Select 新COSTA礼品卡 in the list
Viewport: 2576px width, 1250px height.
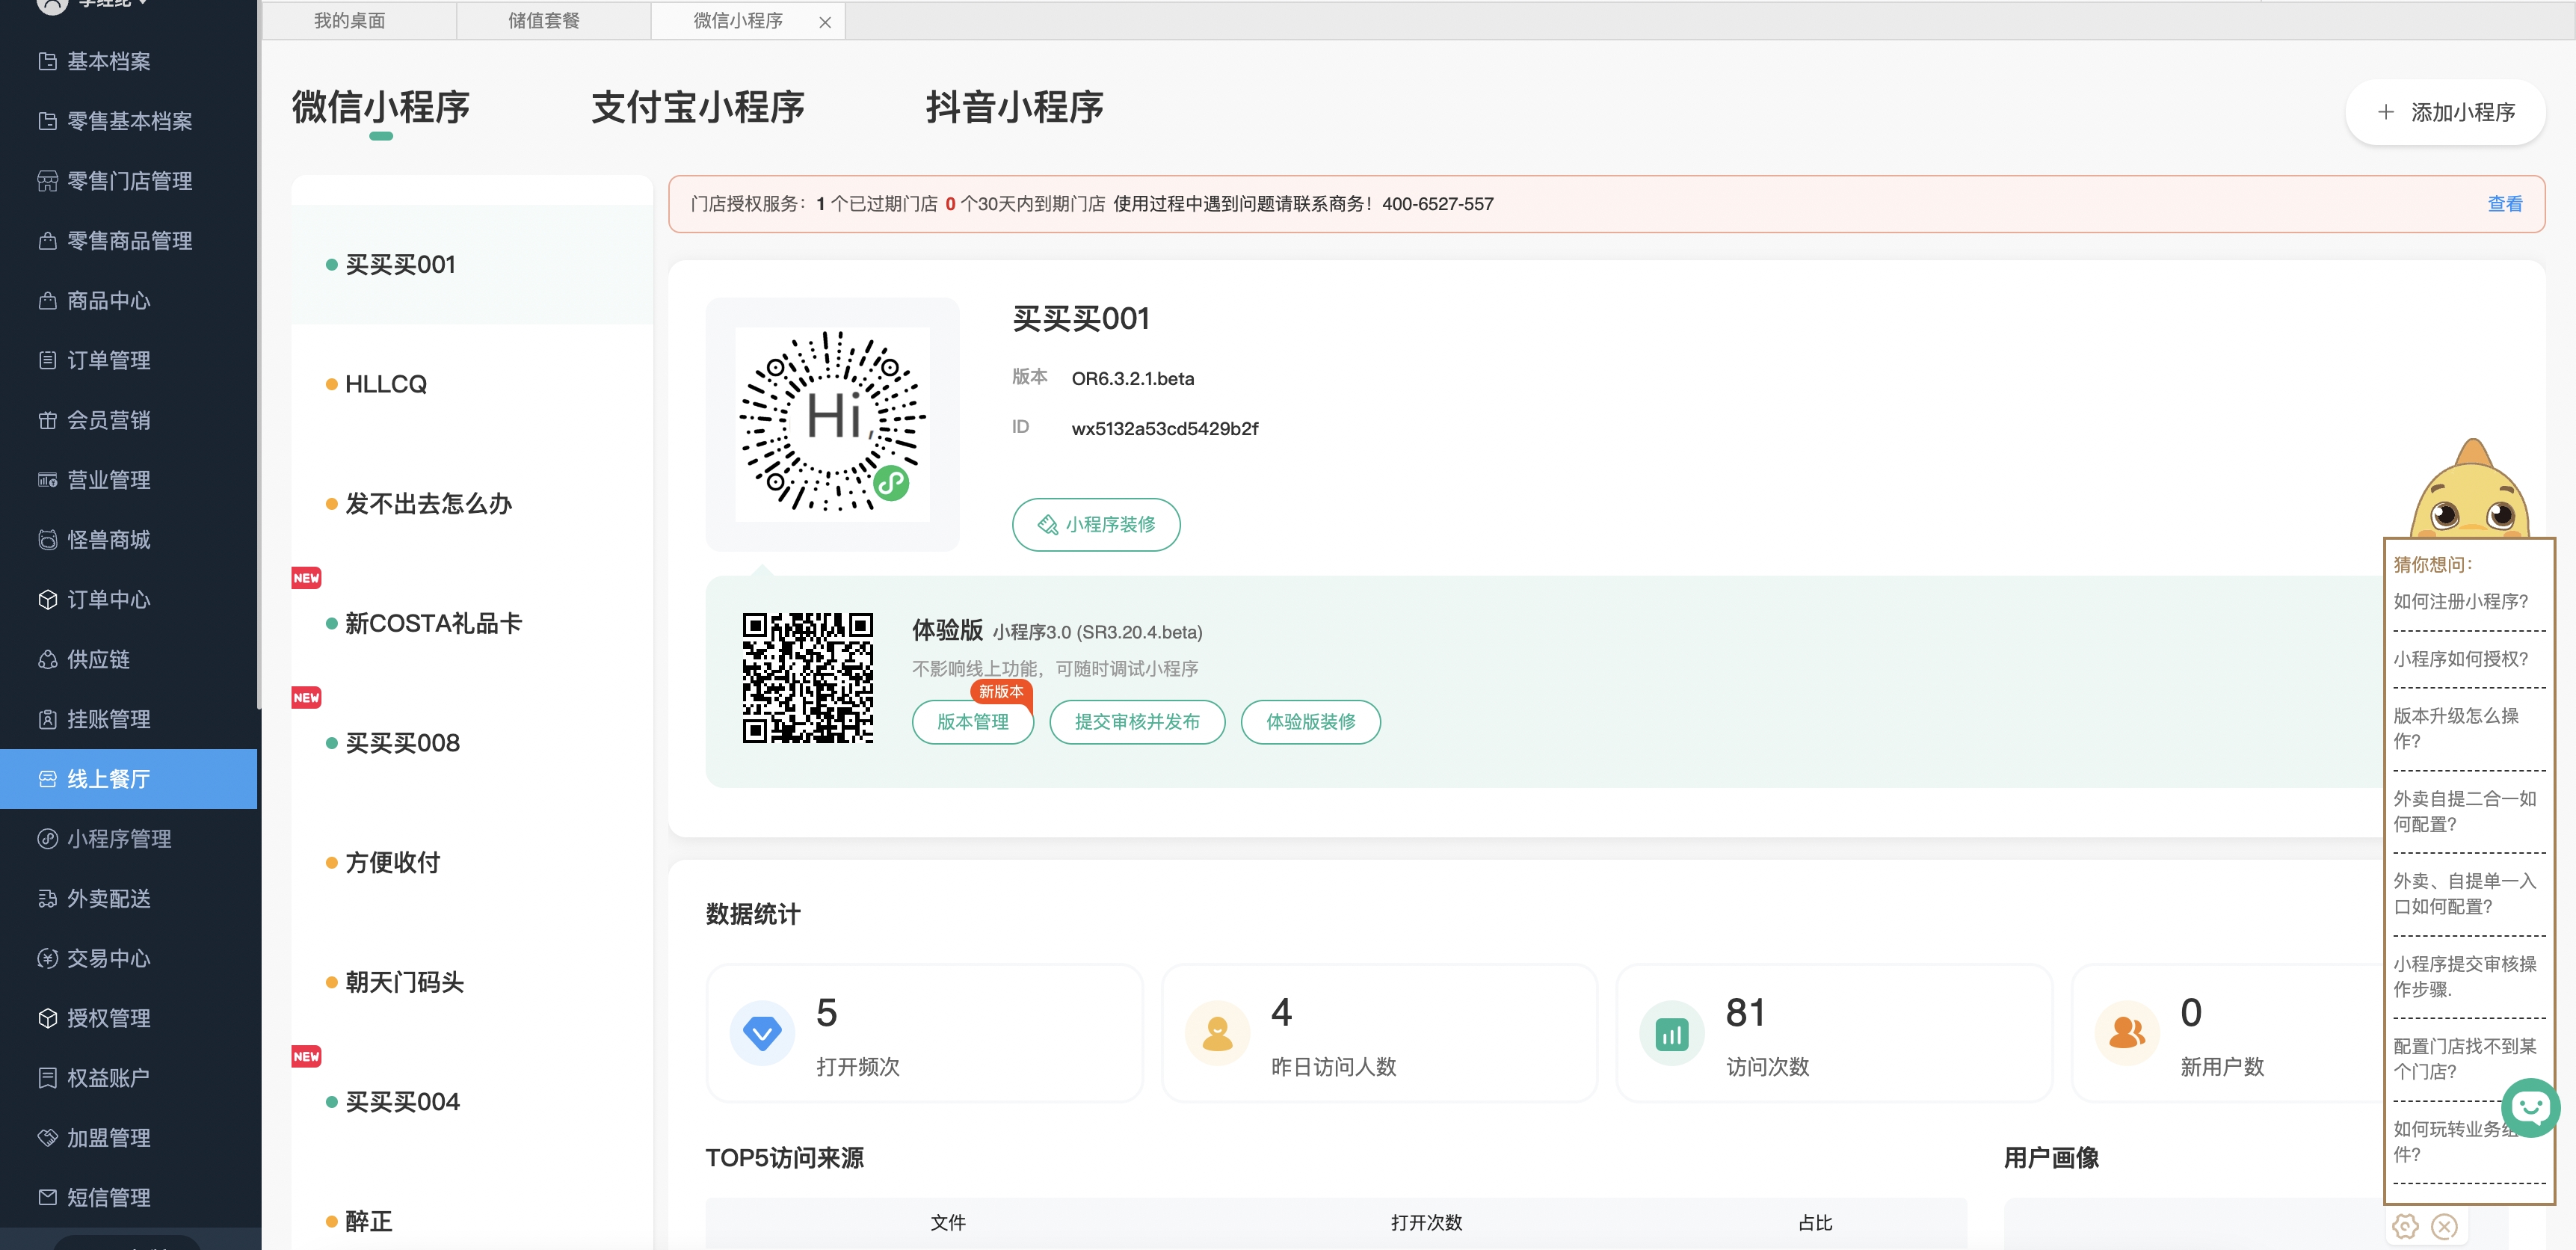point(472,624)
